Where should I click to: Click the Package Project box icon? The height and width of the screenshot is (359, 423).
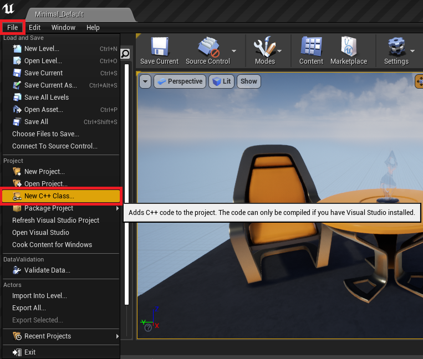tap(17, 208)
